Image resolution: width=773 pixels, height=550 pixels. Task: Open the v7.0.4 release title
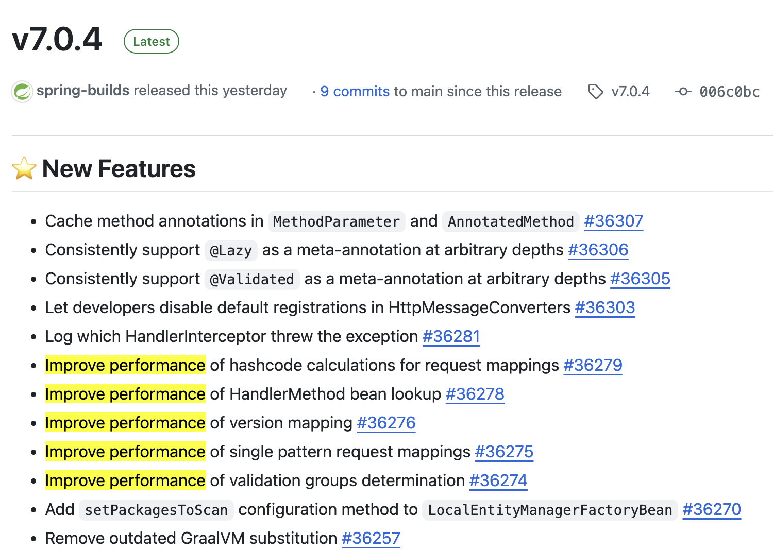click(x=57, y=40)
